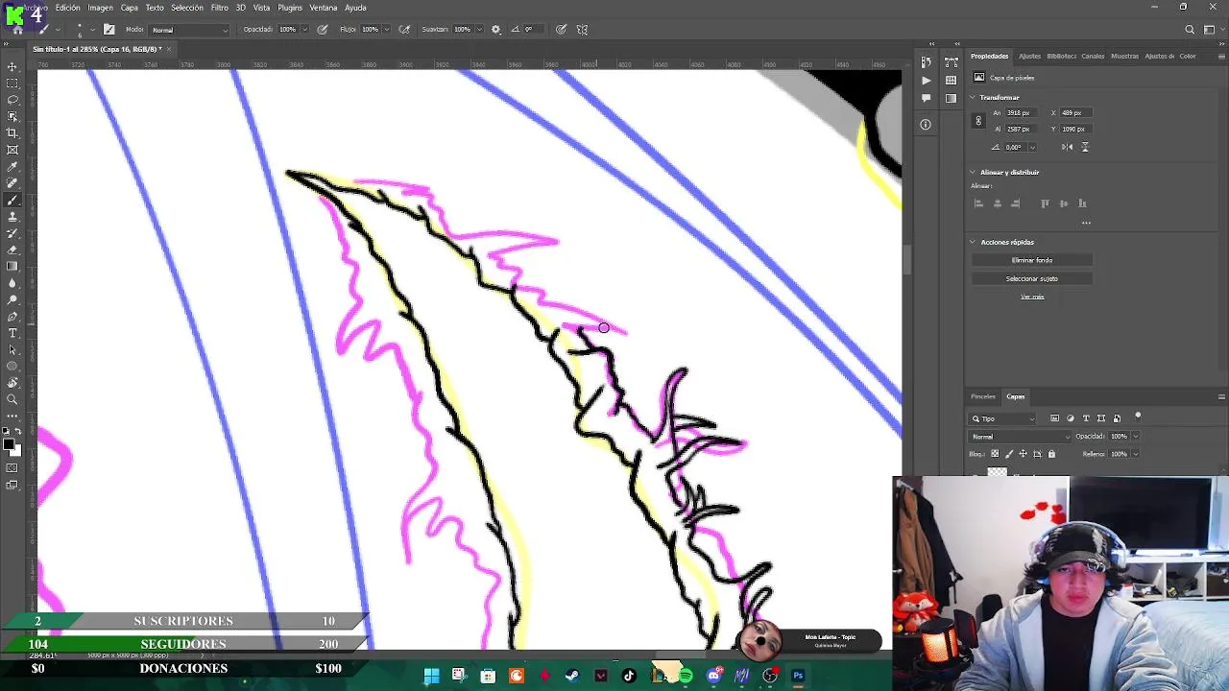Select the Eyedropper tool
The image size is (1229, 691).
click(x=12, y=167)
